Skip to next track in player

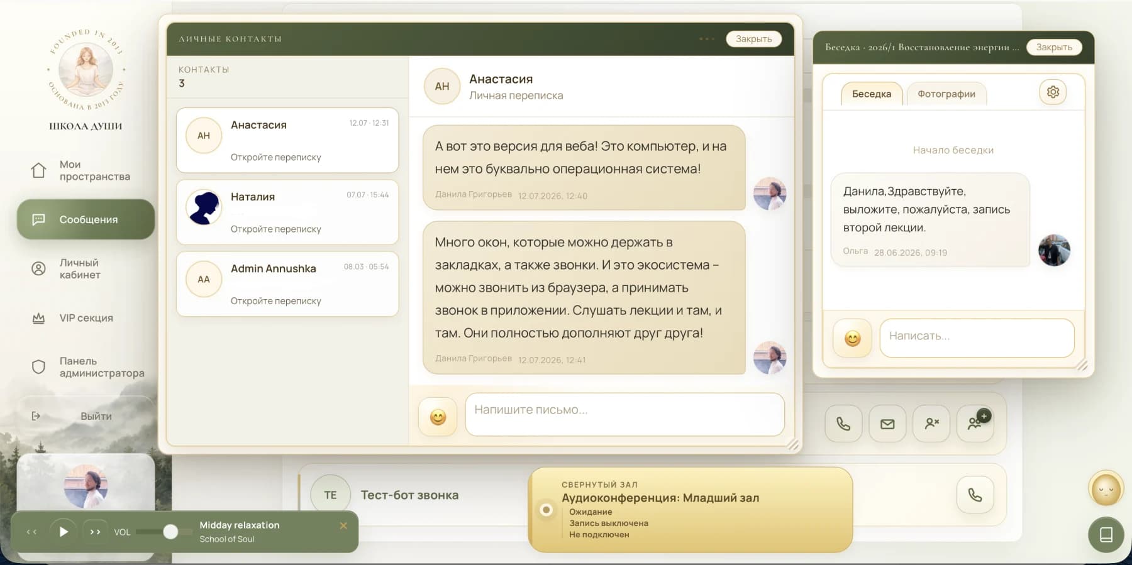point(95,532)
